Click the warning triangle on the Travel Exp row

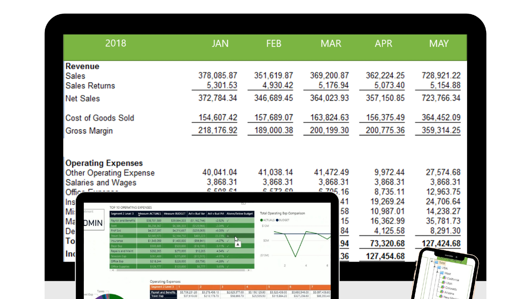pyautogui.click(x=227, y=236)
